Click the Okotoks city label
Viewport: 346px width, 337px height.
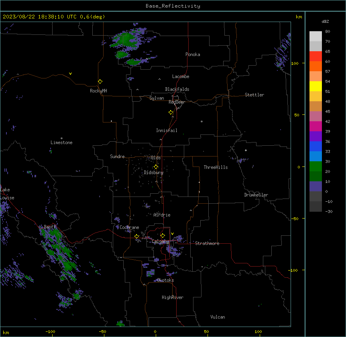[165, 280]
